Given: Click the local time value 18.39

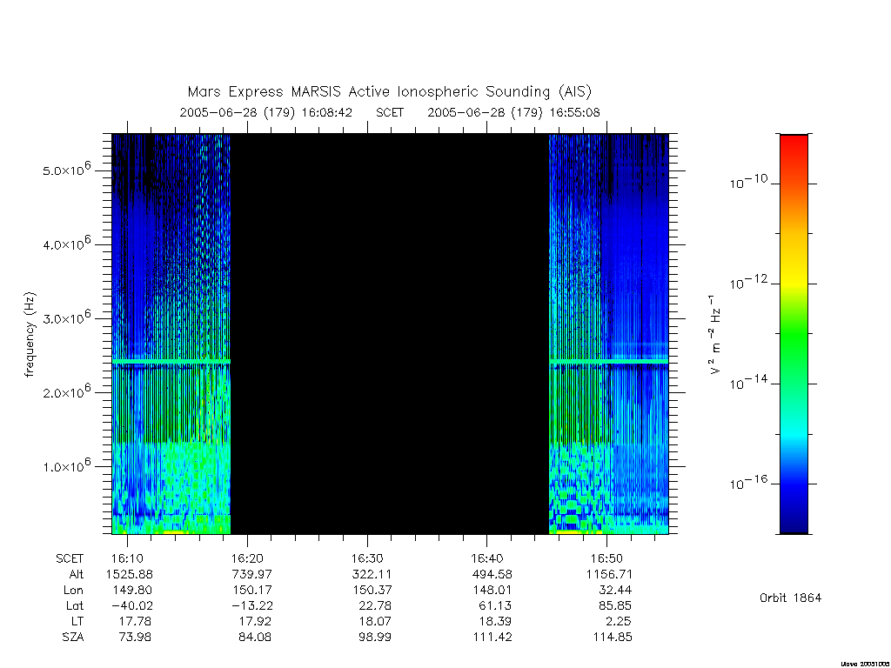Looking at the screenshot, I should click(x=495, y=621).
